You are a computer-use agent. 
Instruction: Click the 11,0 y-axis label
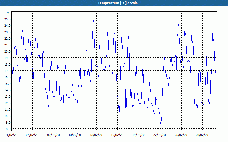tap(7, 110)
